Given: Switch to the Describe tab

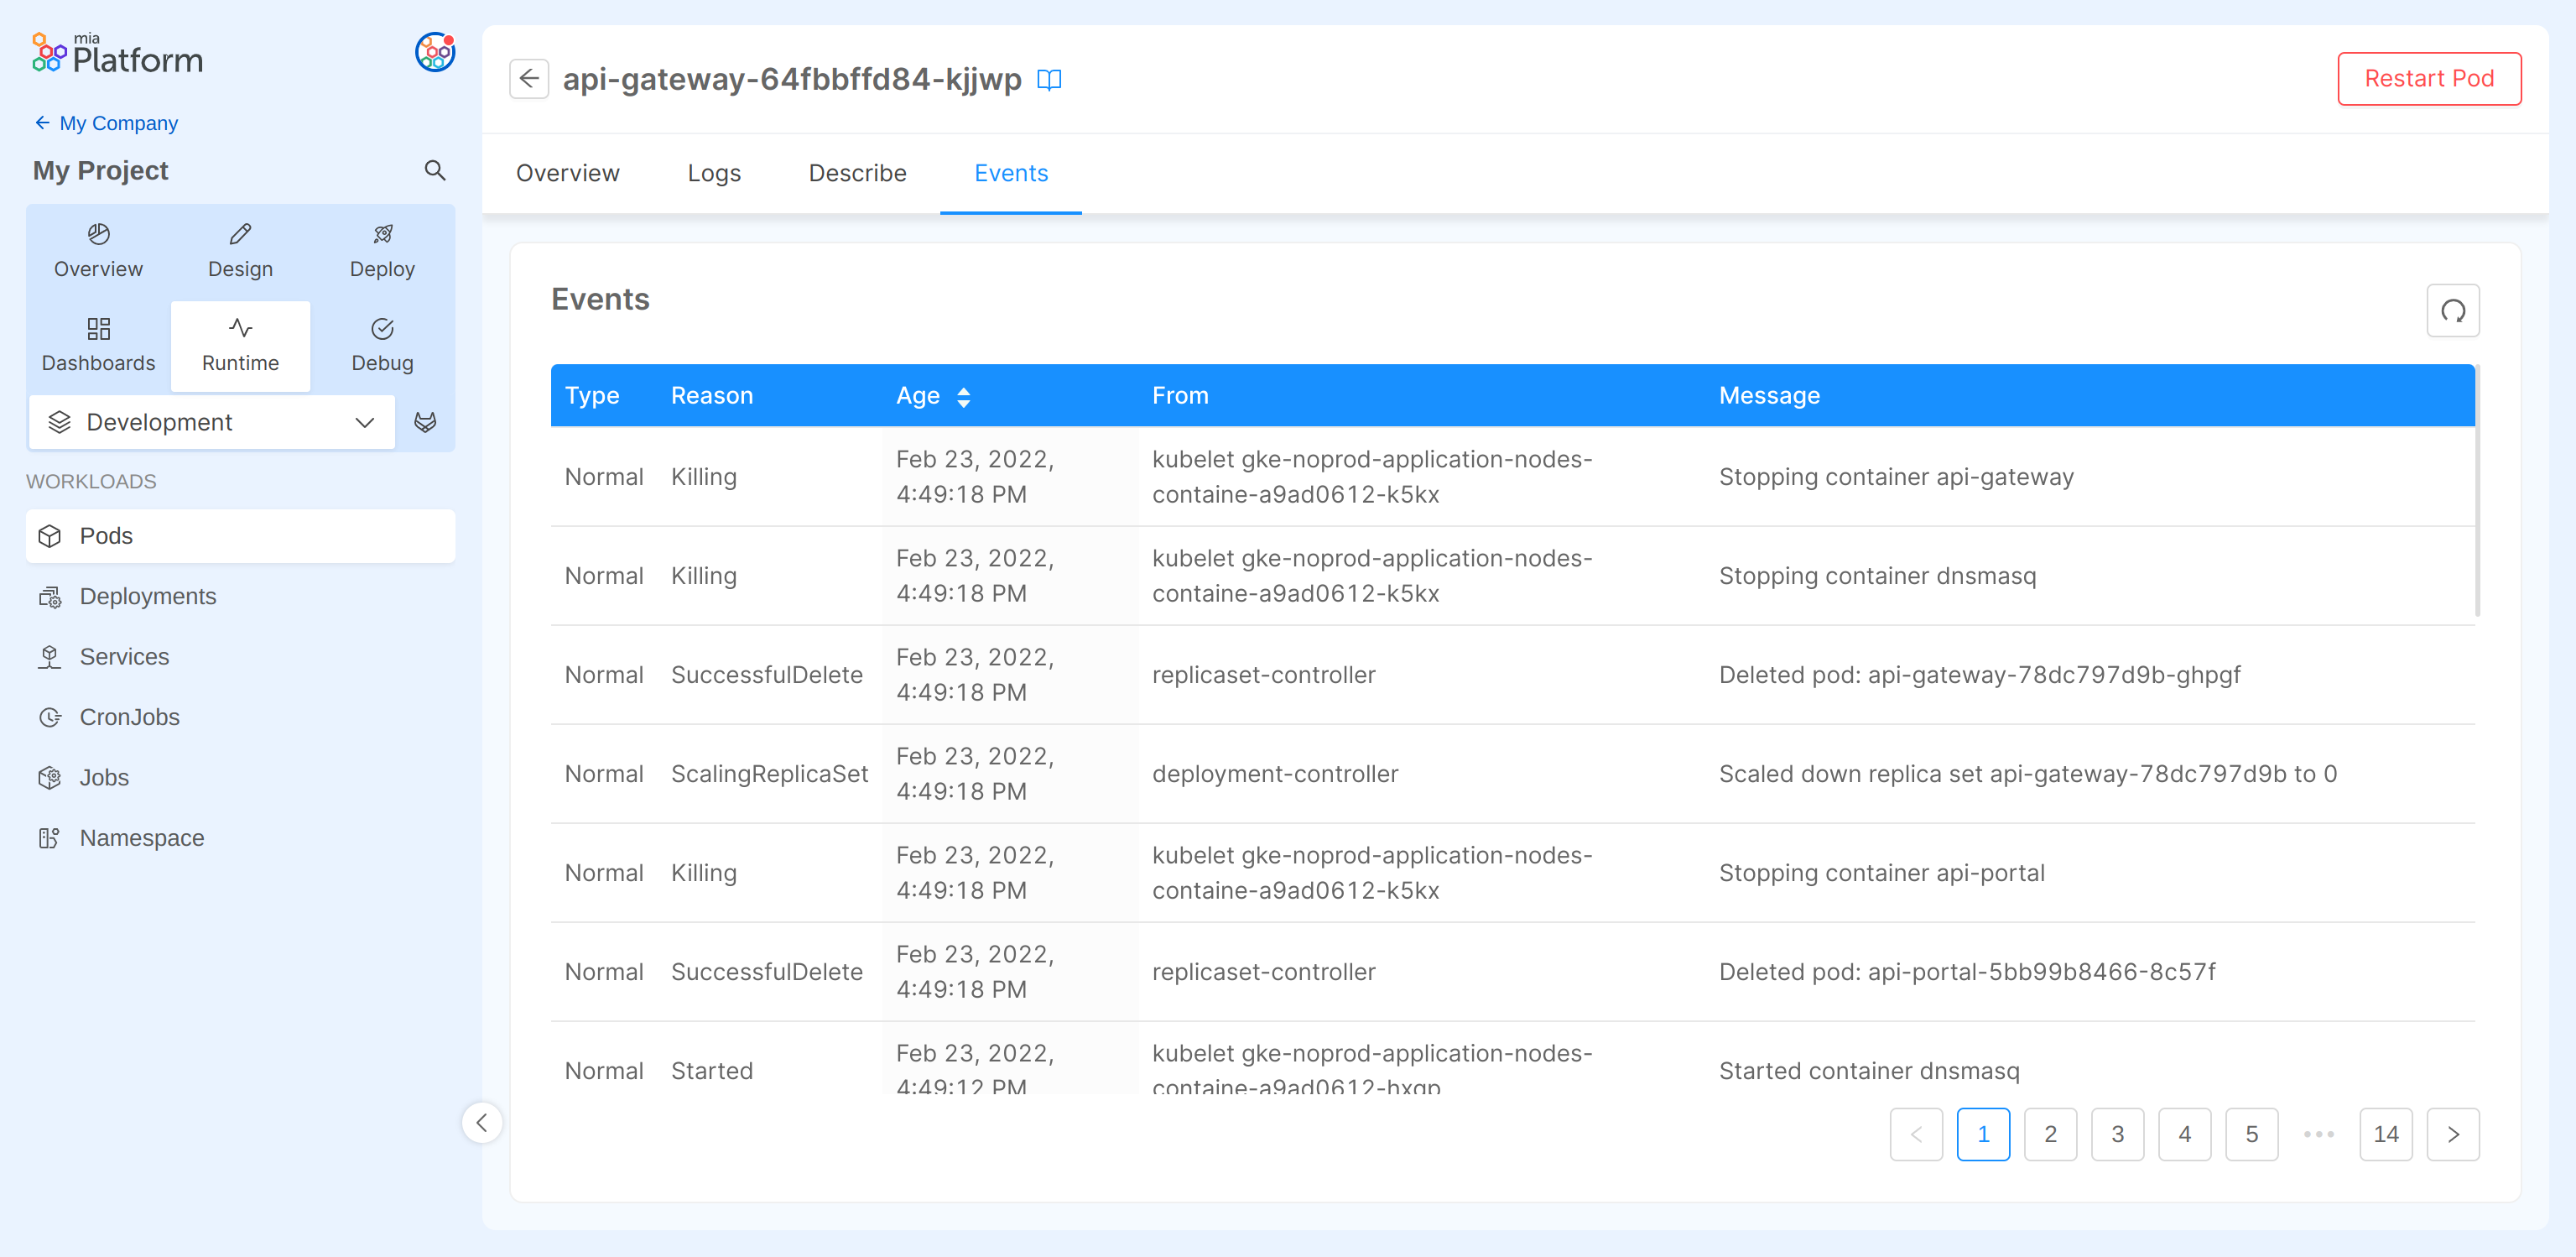Looking at the screenshot, I should click(857, 173).
